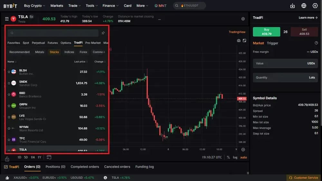Toggle percent scale on chart
The width and height of the screenshot is (322, 181).
coord(228,157)
